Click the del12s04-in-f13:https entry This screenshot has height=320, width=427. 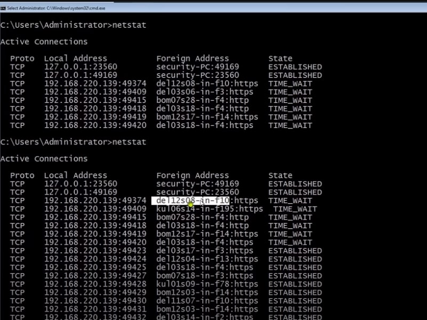click(207, 259)
